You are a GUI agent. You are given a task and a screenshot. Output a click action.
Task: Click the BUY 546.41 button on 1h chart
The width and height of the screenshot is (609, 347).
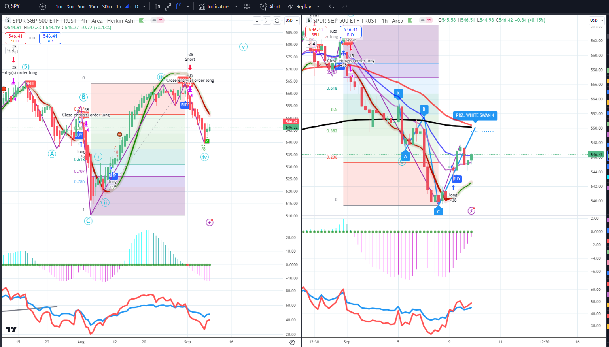351,32
